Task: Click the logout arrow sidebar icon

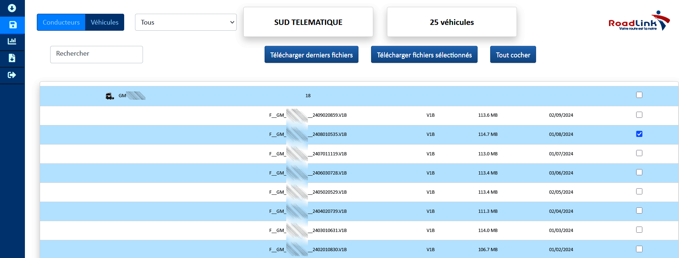Action: click(x=12, y=75)
